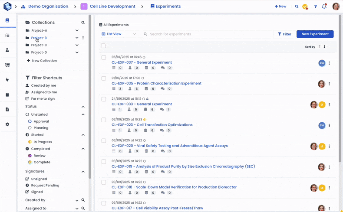
Task: Open the user profile avatar in header
Action: click(x=336, y=7)
